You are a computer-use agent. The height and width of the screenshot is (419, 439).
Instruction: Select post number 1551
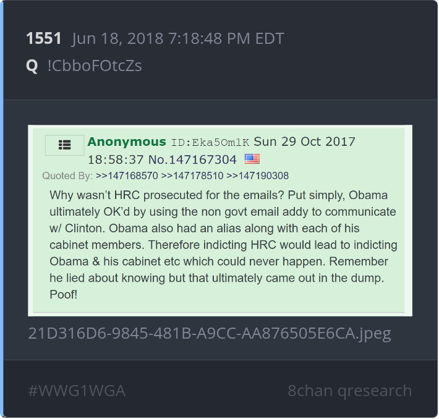click(x=44, y=38)
